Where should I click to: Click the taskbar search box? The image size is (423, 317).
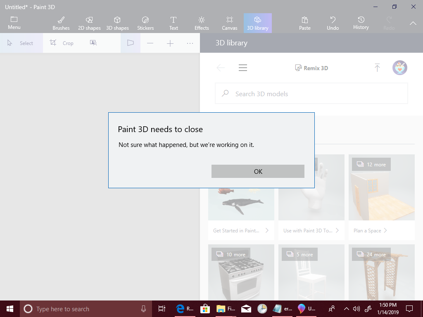pyautogui.click(x=86, y=309)
